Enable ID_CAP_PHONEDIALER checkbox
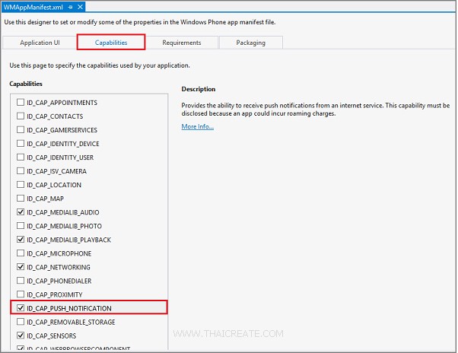Viewport: 458px width, 353px height. coord(21,281)
